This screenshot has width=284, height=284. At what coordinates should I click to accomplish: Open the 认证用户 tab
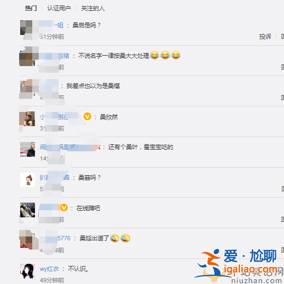59,8
